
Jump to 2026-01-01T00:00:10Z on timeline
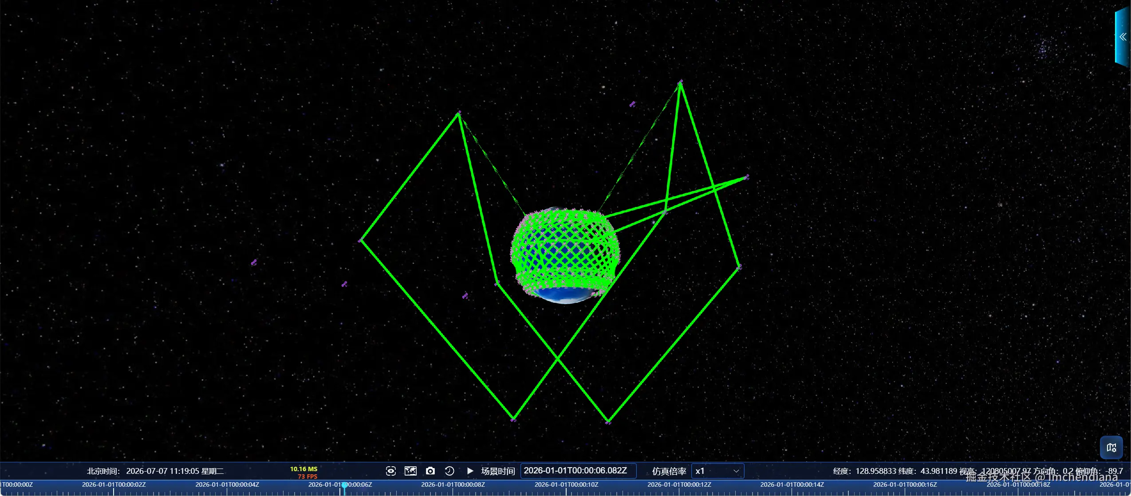(566, 484)
